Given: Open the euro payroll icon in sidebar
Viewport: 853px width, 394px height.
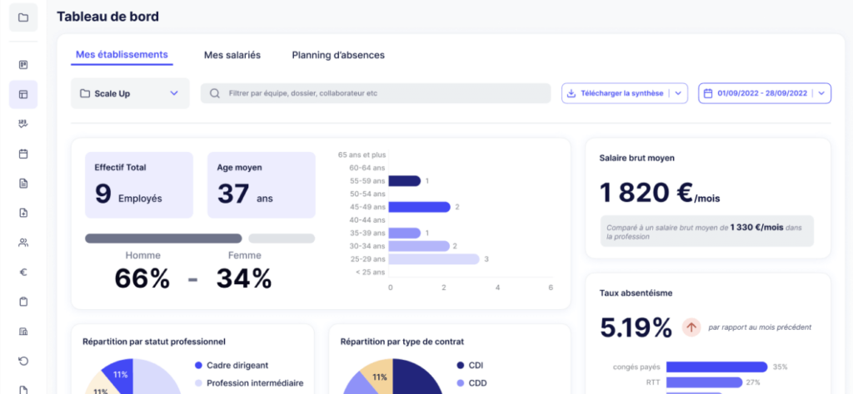Looking at the screenshot, I should [22, 272].
